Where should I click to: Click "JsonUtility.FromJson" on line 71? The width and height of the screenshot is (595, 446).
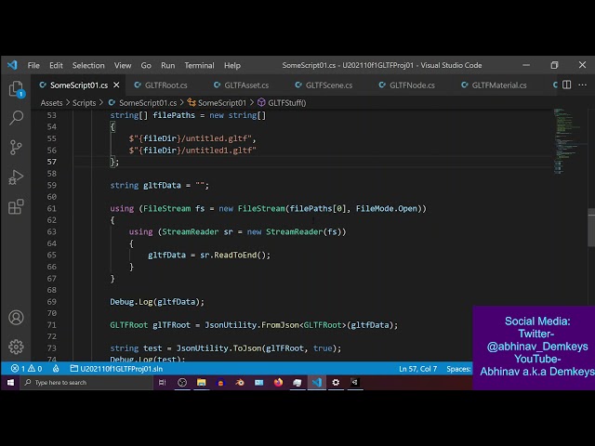[252, 325]
